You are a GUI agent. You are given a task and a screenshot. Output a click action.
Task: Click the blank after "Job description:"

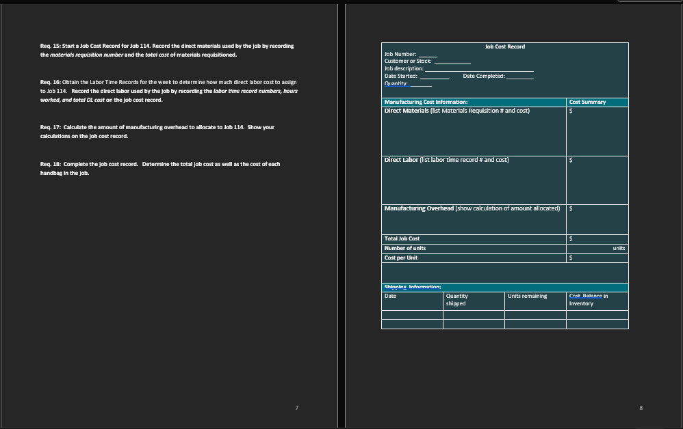[479, 69]
